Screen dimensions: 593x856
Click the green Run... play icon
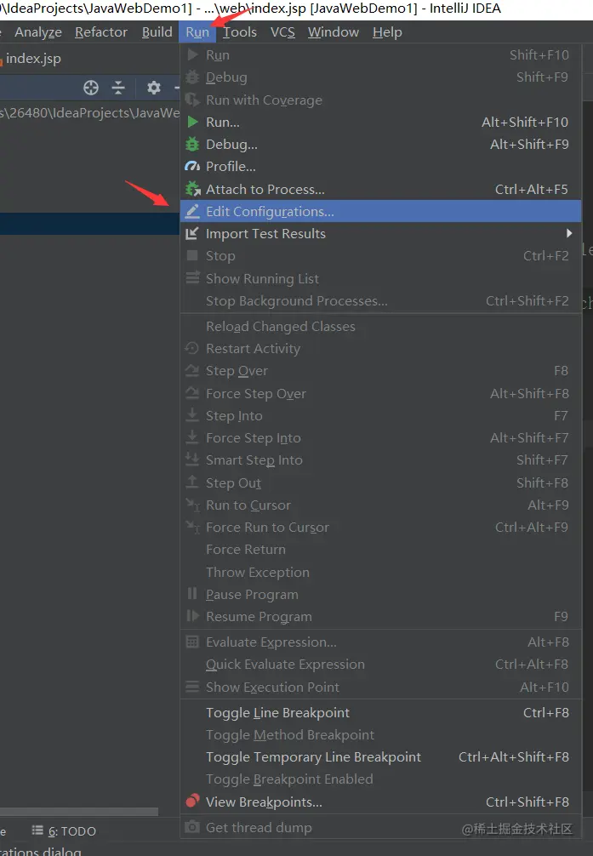(x=192, y=122)
